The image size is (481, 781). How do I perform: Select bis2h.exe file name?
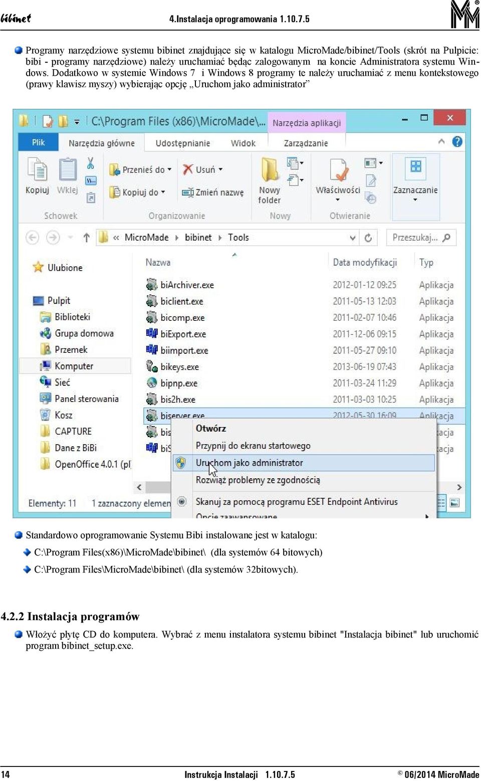click(178, 399)
